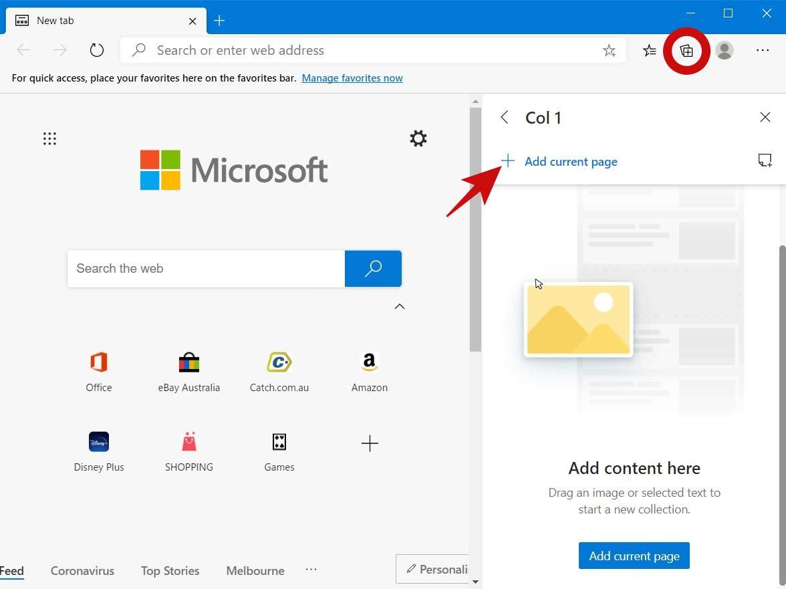Show more feed categories ellipsis
The image size is (786, 589).
point(311,570)
